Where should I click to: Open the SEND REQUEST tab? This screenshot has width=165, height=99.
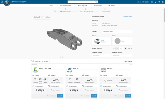tap(82, 6)
